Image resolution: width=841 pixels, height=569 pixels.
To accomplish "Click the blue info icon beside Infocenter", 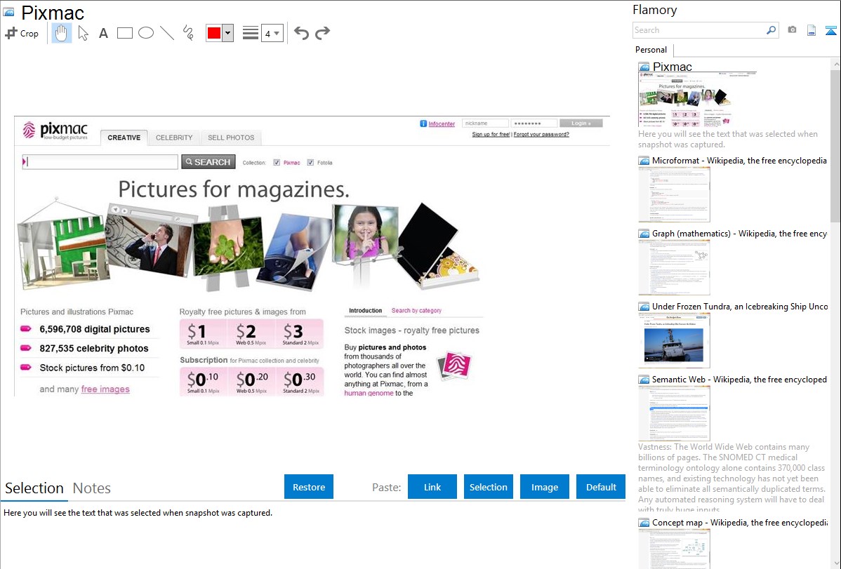I will (x=423, y=124).
